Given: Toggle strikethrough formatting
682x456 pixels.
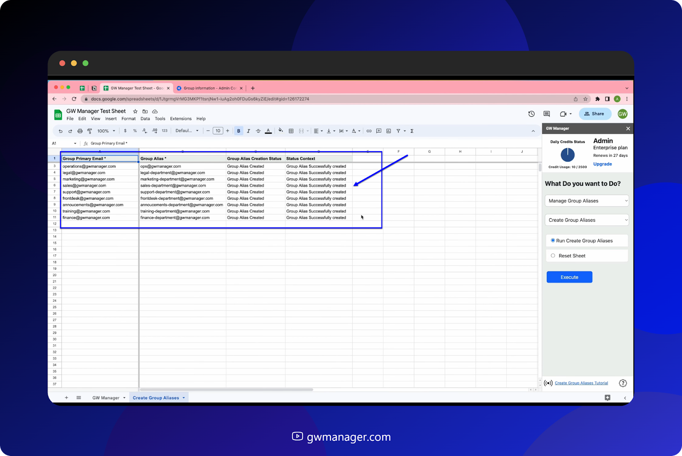Looking at the screenshot, I should pos(258,131).
